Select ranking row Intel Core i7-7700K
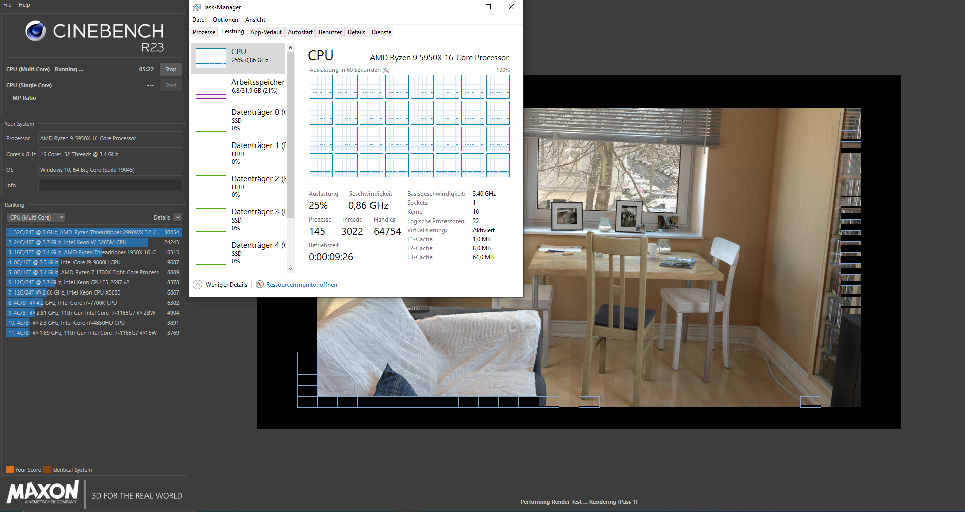Image resolution: width=965 pixels, height=512 pixels. [94, 303]
